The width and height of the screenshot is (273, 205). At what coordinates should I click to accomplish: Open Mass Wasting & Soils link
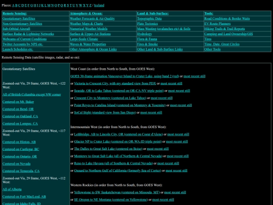click(163, 29)
